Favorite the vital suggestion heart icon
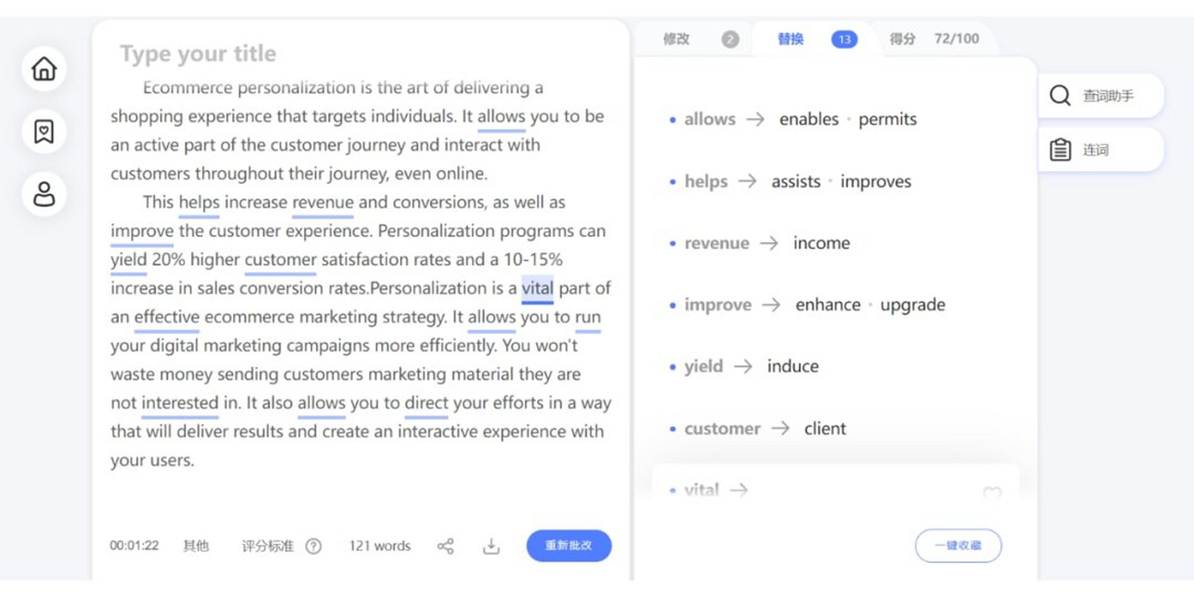The height and width of the screenshot is (597, 1194). click(992, 493)
